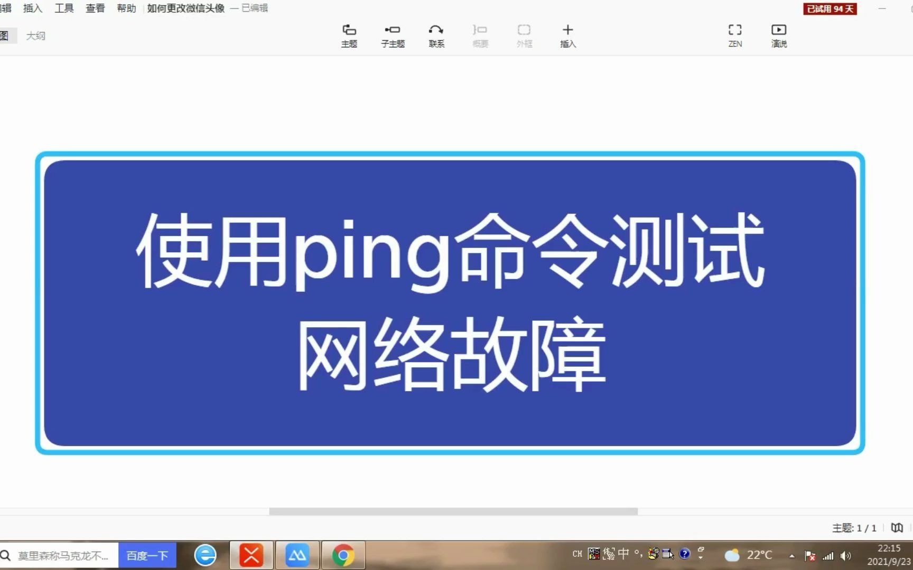
Task: Click the 主题 (topic) toolbar icon
Action: click(x=349, y=36)
